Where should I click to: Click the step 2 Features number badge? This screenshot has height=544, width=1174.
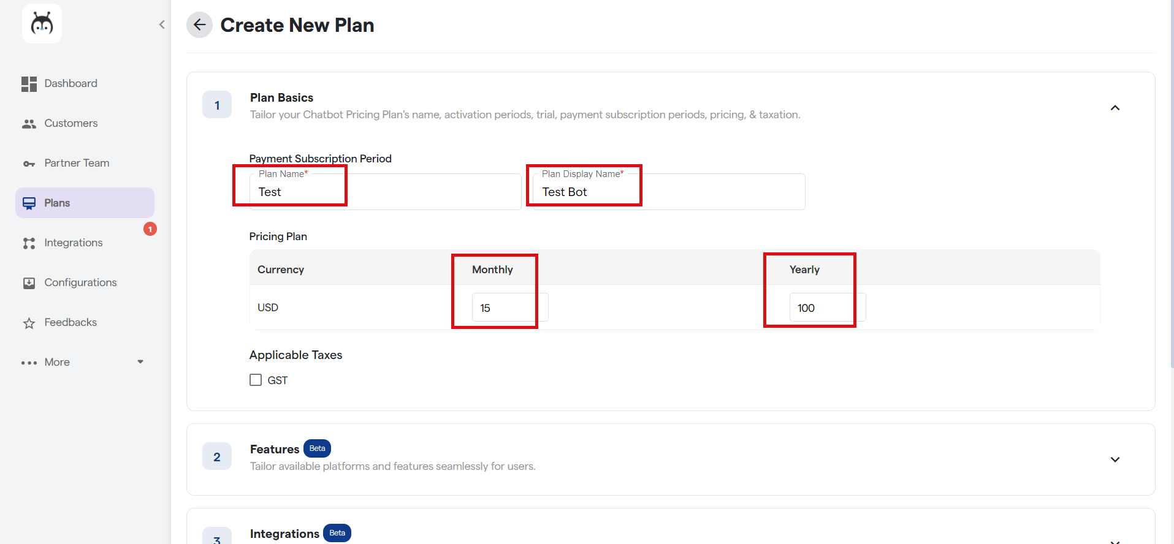point(217,457)
